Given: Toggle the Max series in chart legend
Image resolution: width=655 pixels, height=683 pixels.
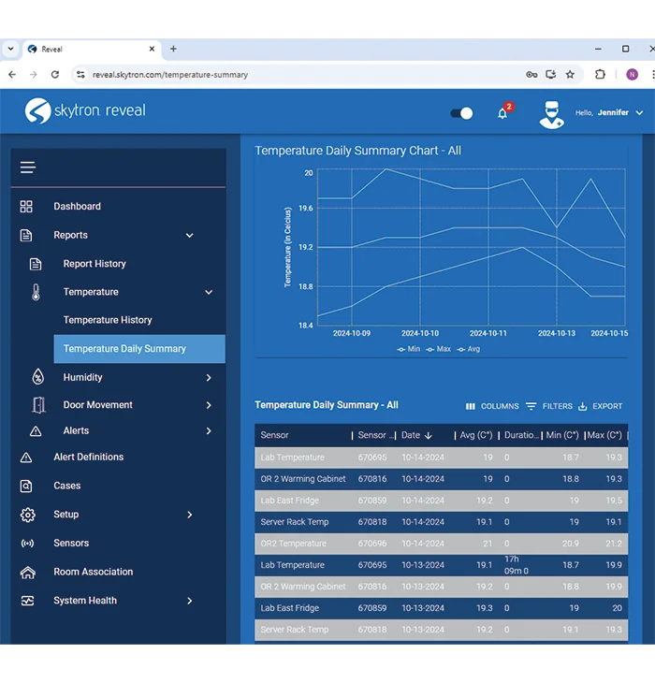Looking at the screenshot, I should (438, 349).
